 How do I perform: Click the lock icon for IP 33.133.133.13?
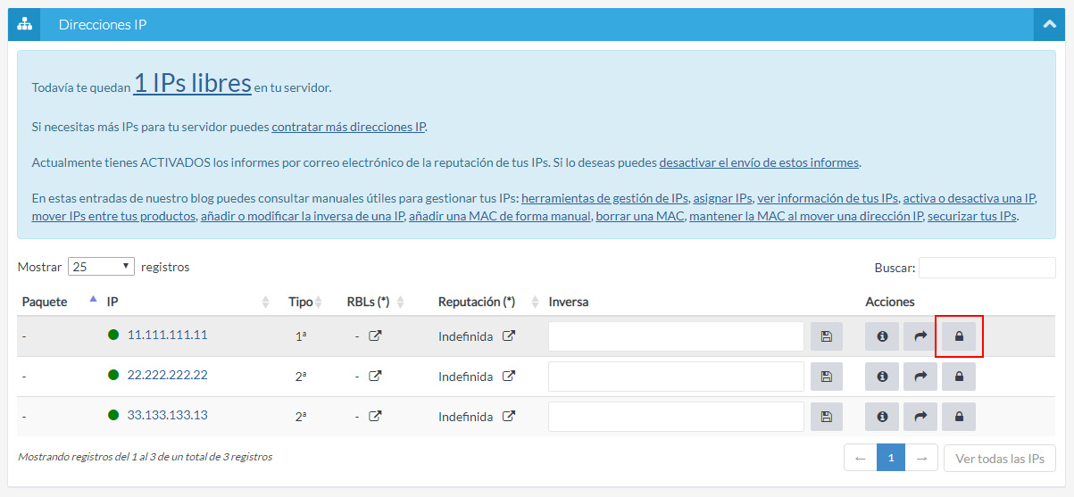(959, 417)
